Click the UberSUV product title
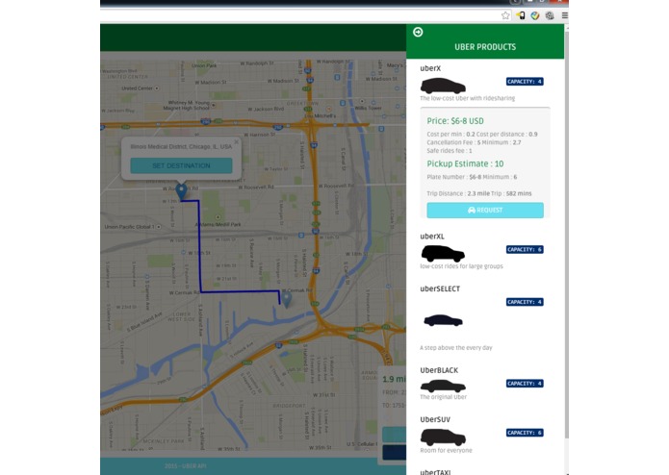Image resolution: width=669 pixels, height=475 pixels. pyautogui.click(x=435, y=419)
